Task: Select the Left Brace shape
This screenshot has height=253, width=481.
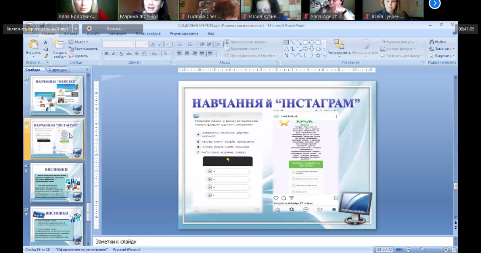Action: (305, 56)
